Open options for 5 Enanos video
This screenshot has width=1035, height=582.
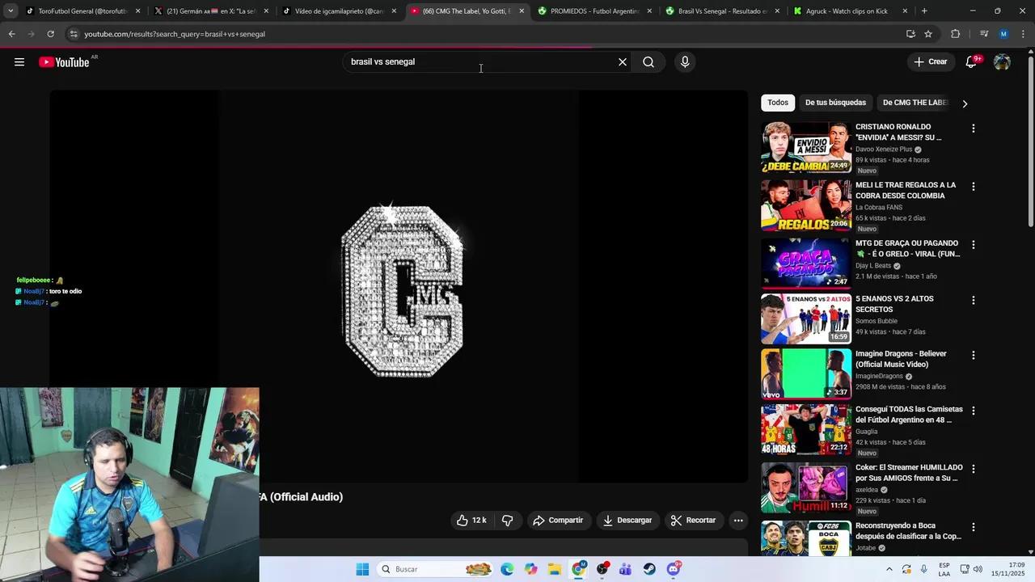(974, 300)
